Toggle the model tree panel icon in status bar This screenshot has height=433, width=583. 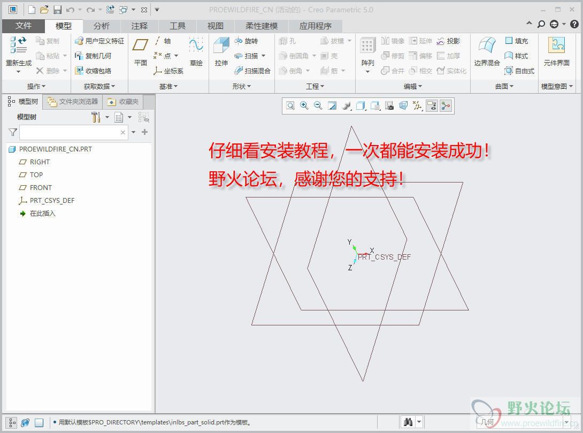12,423
